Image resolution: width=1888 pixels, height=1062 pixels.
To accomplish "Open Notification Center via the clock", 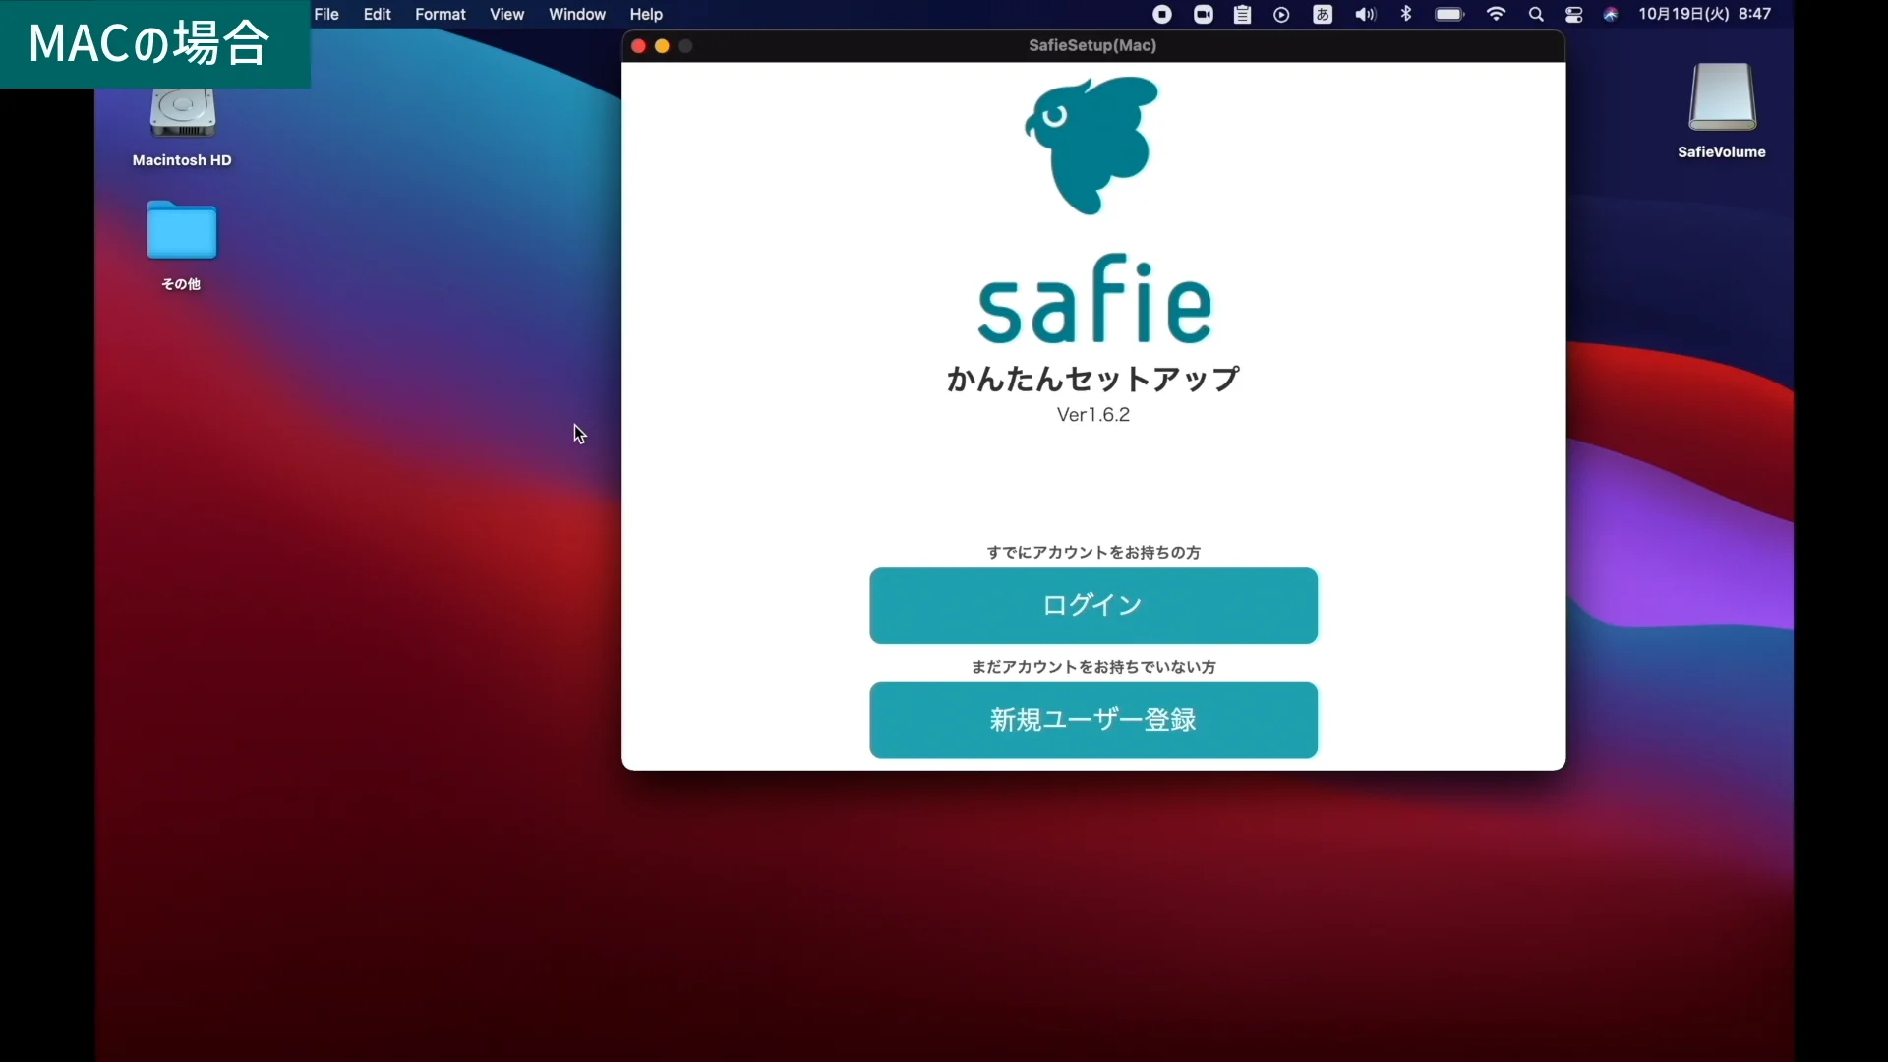I will pyautogui.click(x=1706, y=14).
